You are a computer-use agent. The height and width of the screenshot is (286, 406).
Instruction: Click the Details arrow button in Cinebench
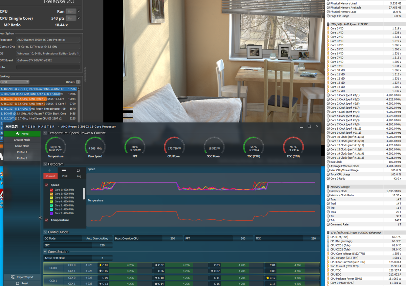[78, 82]
